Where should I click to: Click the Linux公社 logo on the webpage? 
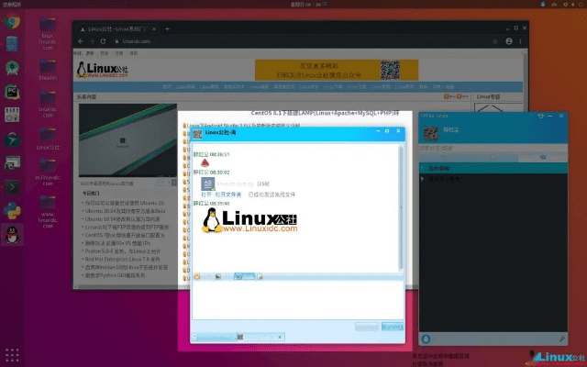pos(102,70)
